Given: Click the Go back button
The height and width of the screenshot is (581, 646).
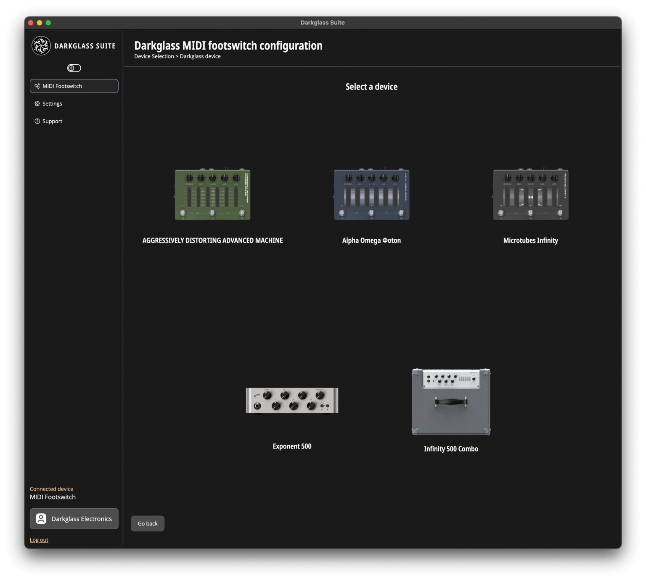Looking at the screenshot, I should click(x=148, y=524).
